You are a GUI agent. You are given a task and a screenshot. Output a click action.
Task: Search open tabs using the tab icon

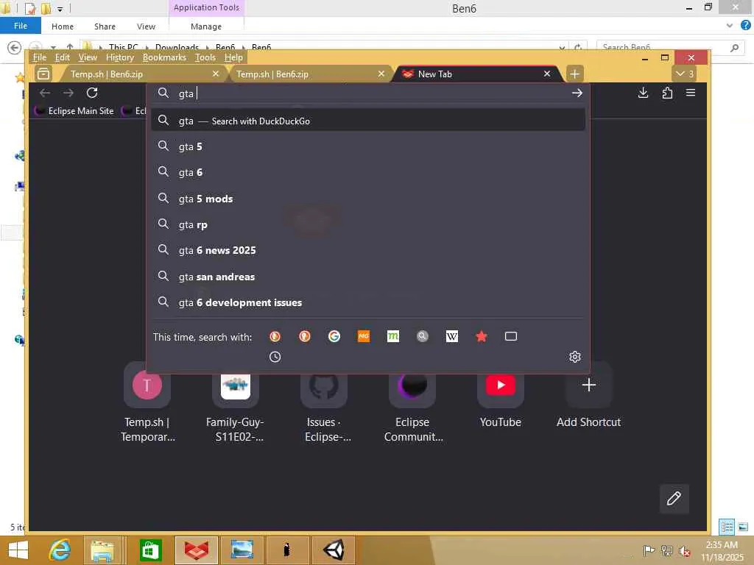[511, 336]
